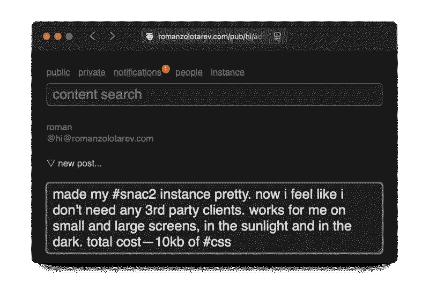
Task: Open the notifications link
Action: [137, 72]
